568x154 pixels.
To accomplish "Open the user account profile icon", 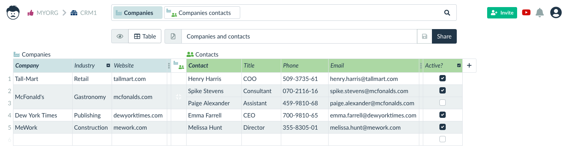I will [556, 13].
